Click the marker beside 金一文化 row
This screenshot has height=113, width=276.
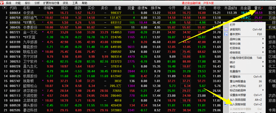point(43,32)
